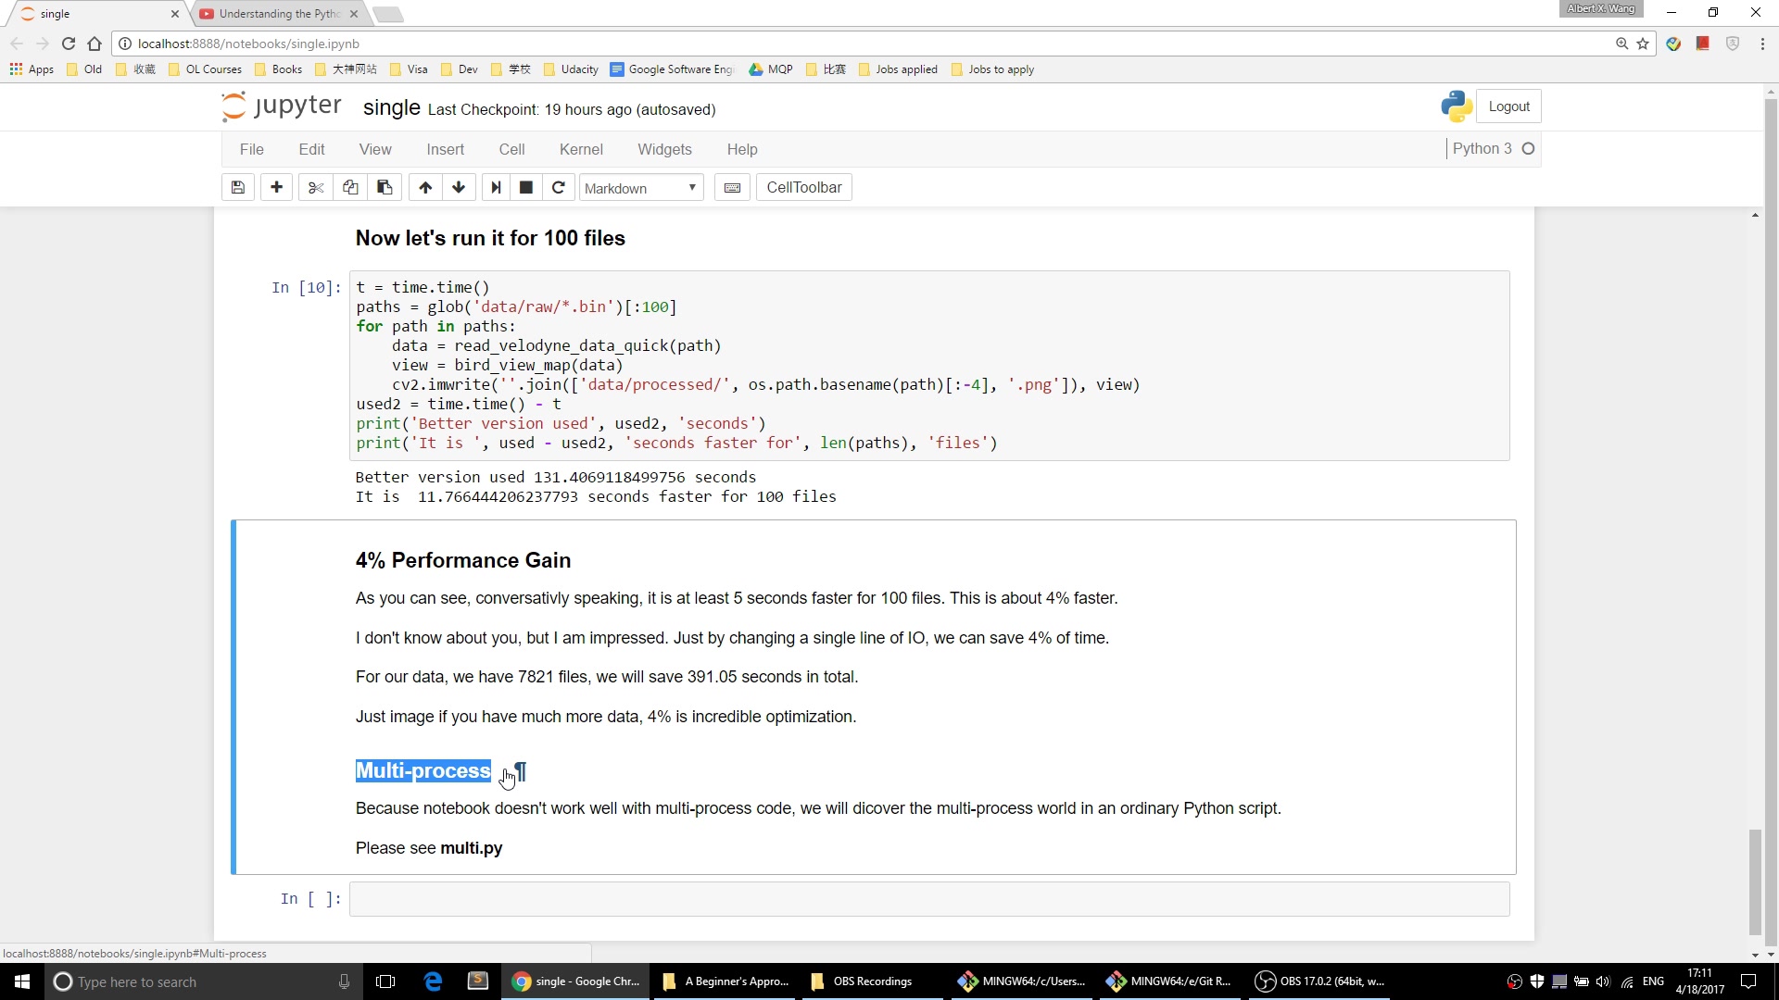Open the CellToolbar dropdown
The image size is (1779, 1000).
tap(803, 188)
